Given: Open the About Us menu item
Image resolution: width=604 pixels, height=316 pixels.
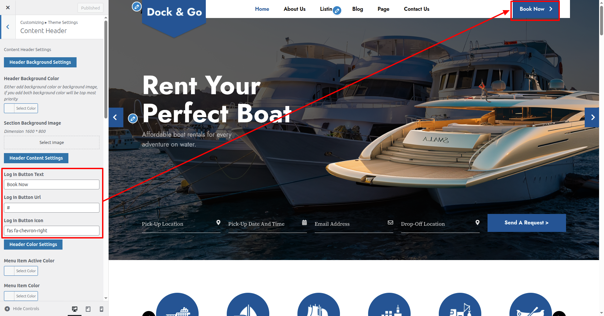Looking at the screenshot, I should click(294, 9).
